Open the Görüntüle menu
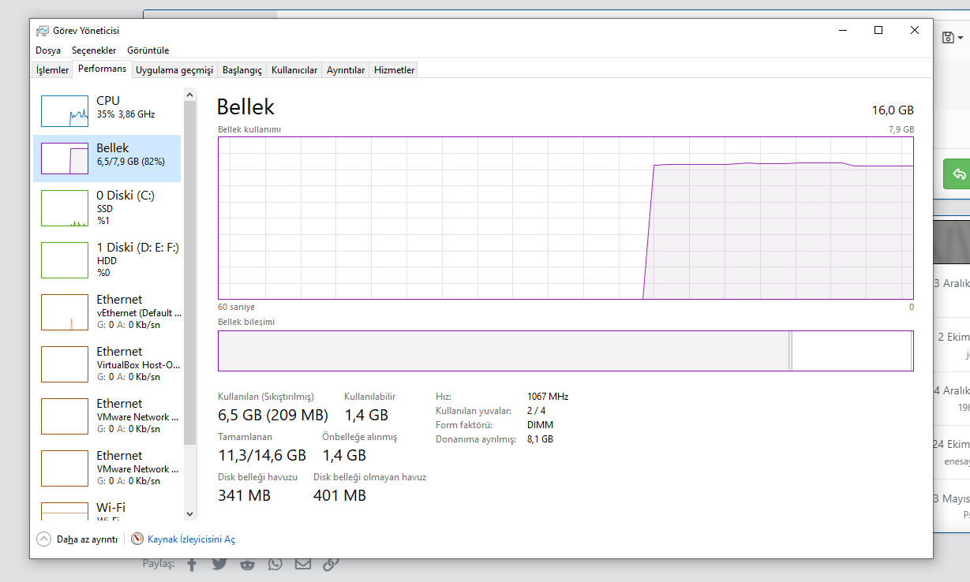 coord(148,50)
